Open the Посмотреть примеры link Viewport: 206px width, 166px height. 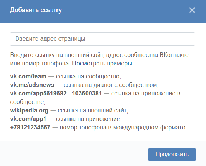(x=102, y=64)
